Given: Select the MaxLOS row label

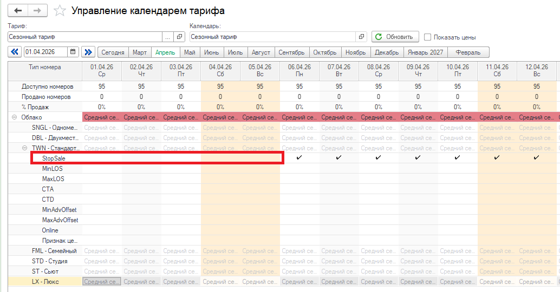Looking at the screenshot, I should 53,179.
